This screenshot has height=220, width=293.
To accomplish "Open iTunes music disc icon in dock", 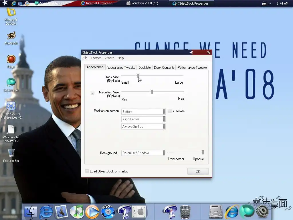I will coord(77,212).
